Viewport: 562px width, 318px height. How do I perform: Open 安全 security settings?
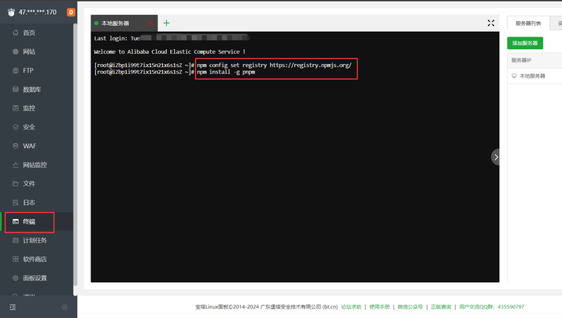(x=29, y=127)
